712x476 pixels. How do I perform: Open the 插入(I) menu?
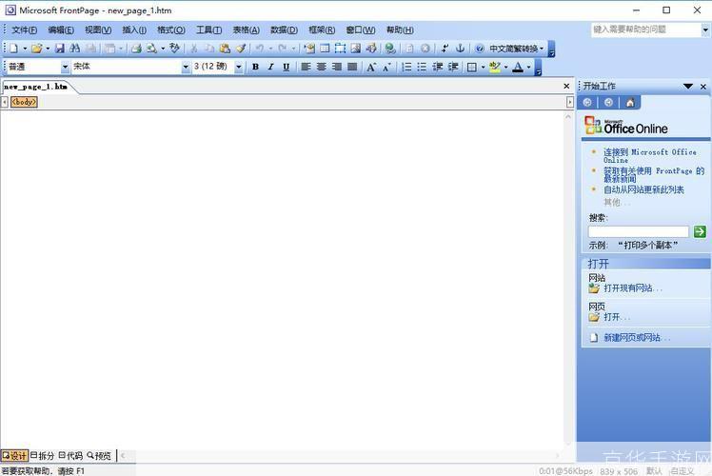pyautogui.click(x=134, y=30)
